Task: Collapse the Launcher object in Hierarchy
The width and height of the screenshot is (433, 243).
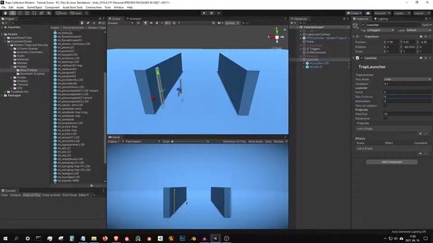Action: (300, 59)
